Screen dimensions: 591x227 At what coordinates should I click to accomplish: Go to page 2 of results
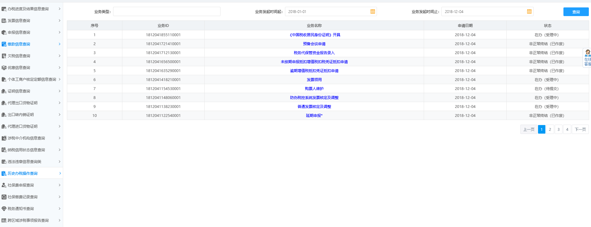click(550, 129)
